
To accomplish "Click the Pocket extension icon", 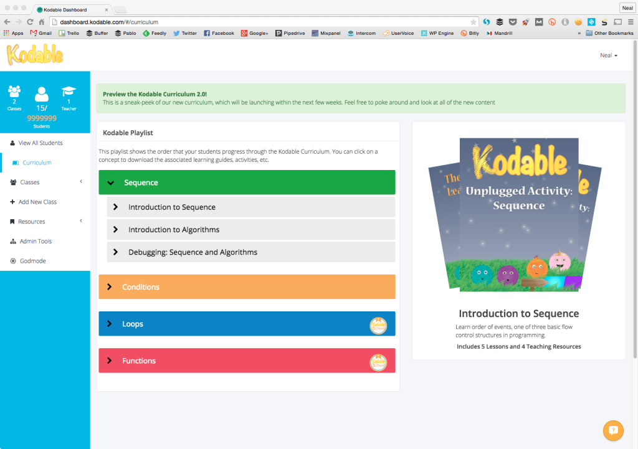I will pos(513,22).
